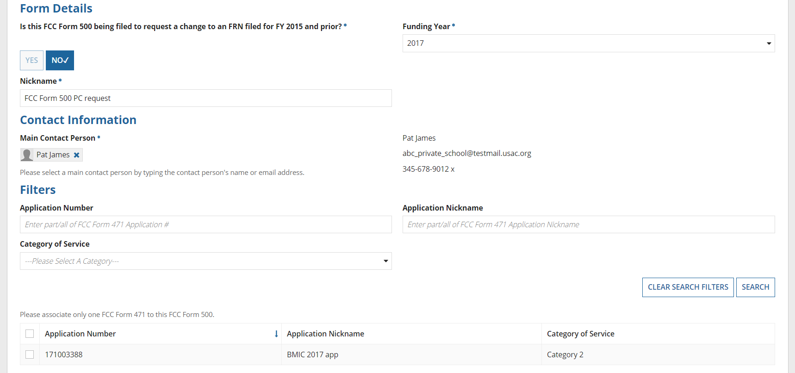Click Pat James avatar icon
Image resolution: width=795 pixels, height=373 pixels.
(x=27, y=155)
